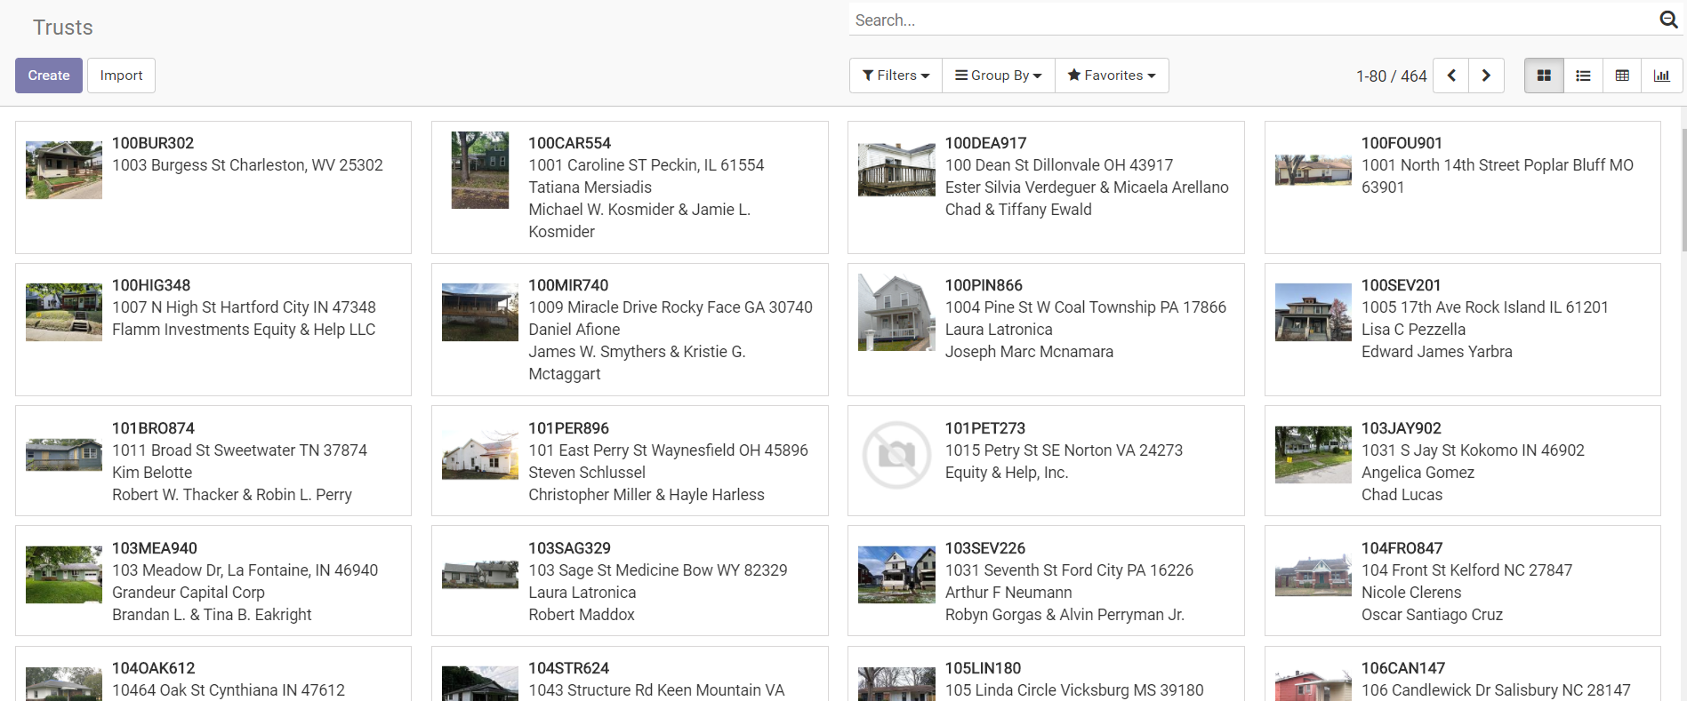Screen dimensions: 1687x701
Task: Open thumbnail of 100PIN866 property
Action: tap(896, 312)
